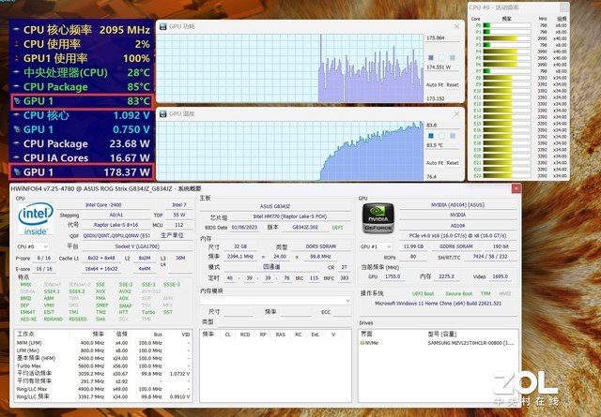
Task: Close the GPU 温度 graph window
Action: pos(456,113)
